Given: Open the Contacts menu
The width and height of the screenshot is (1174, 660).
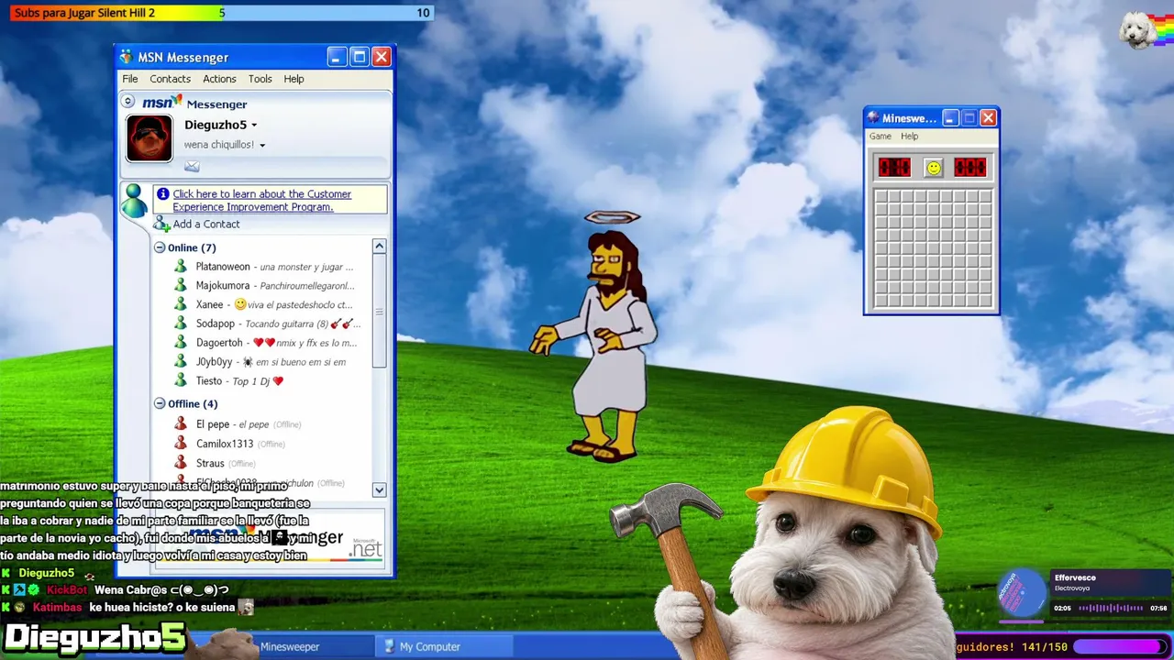Looking at the screenshot, I should [171, 79].
